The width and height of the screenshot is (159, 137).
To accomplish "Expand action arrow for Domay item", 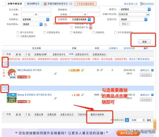I will coord(152,95).
